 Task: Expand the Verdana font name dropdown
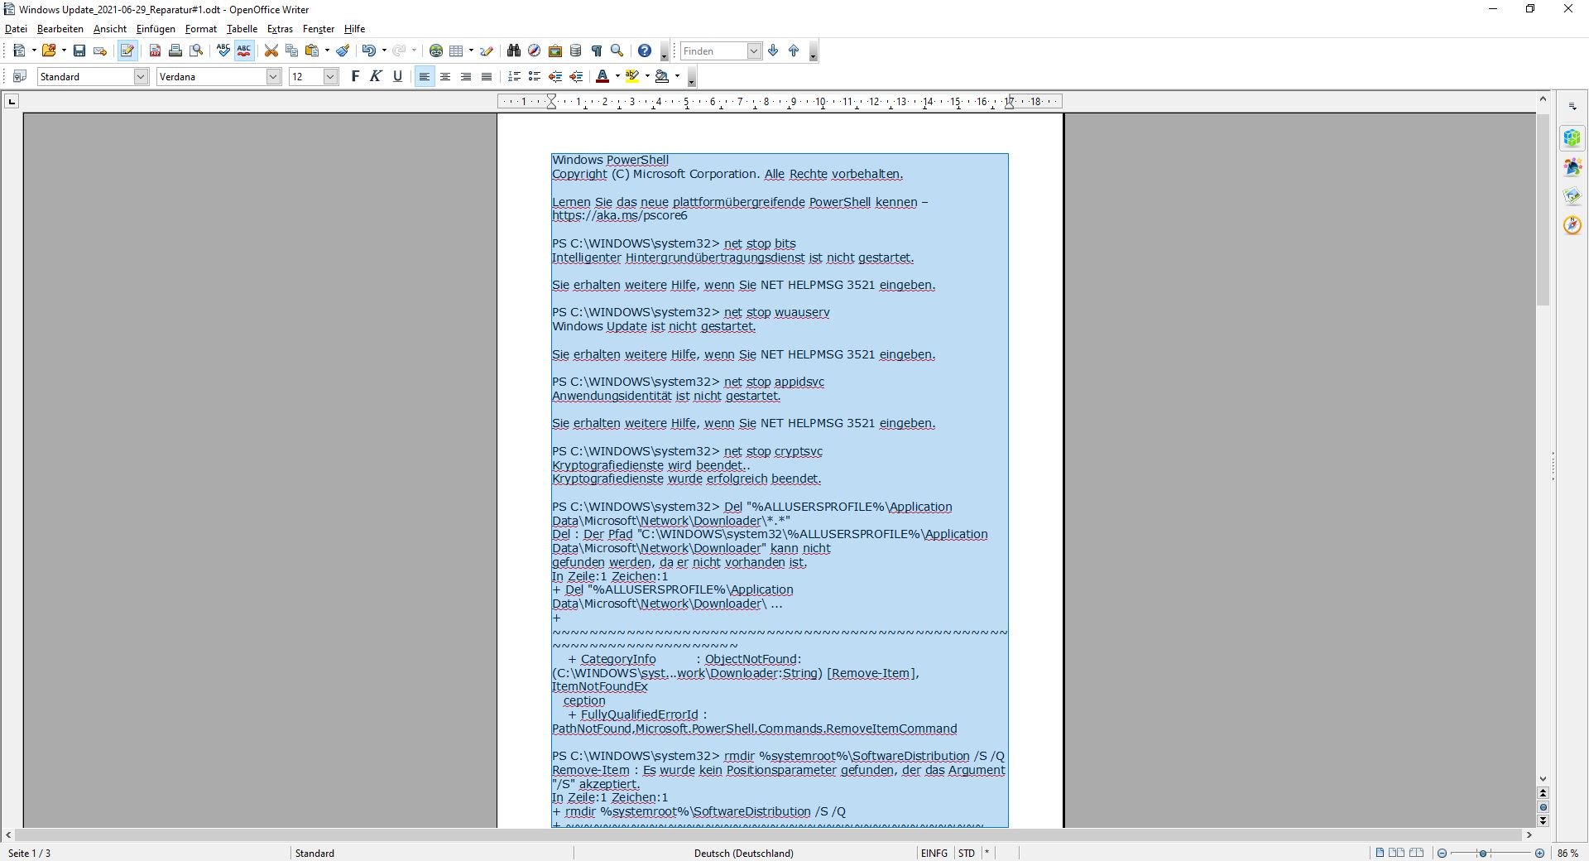[x=273, y=77]
